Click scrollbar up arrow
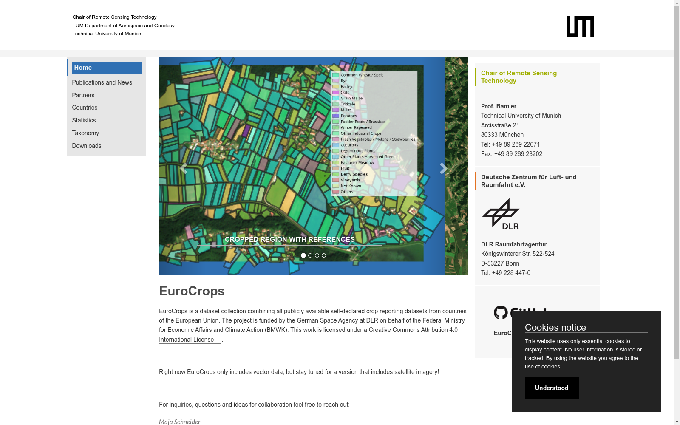 677,3
